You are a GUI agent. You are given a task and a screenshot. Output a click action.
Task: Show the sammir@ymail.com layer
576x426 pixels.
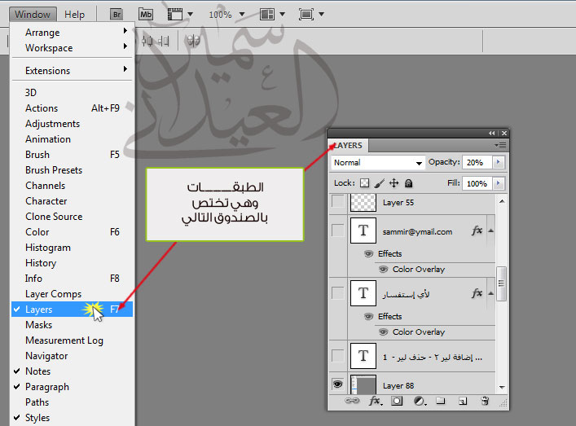click(x=337, y=231)
